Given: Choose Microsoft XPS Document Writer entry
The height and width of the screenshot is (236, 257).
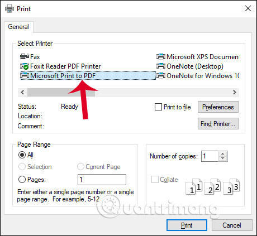Looking at the screenshot, I should (198, 57).
